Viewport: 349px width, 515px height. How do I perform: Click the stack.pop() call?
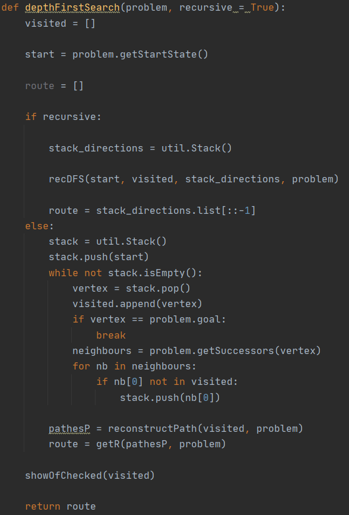[x=158, y=288]
